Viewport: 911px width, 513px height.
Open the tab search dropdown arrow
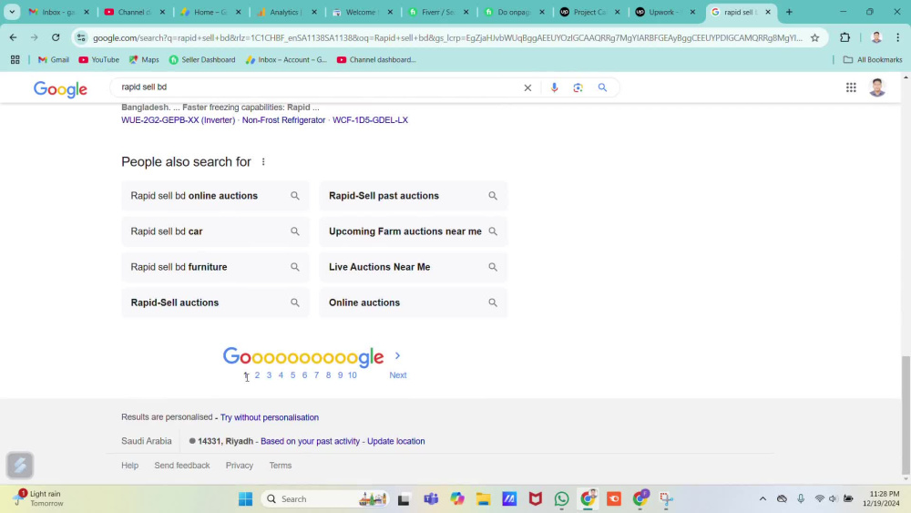pyautogui.click(x=12, y=12)
